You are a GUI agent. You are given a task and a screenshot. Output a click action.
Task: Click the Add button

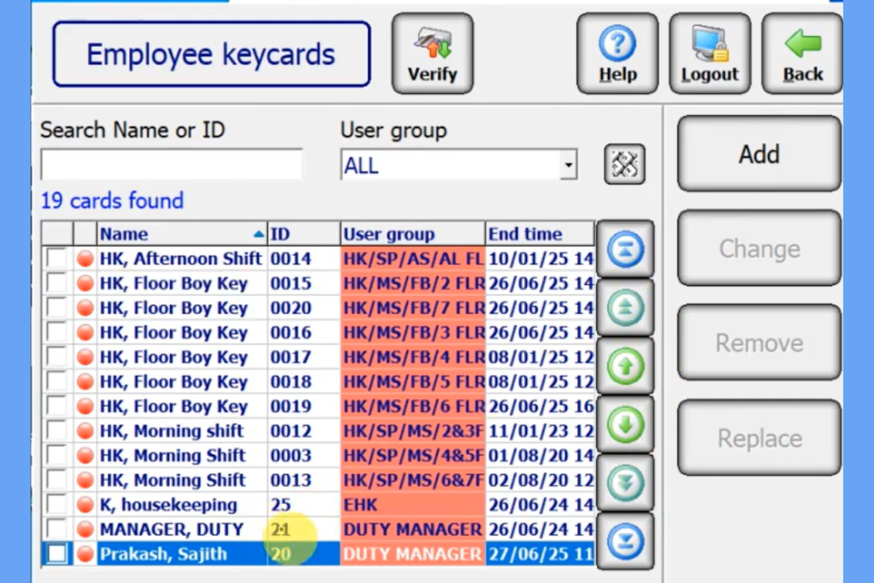coord(759,154)
